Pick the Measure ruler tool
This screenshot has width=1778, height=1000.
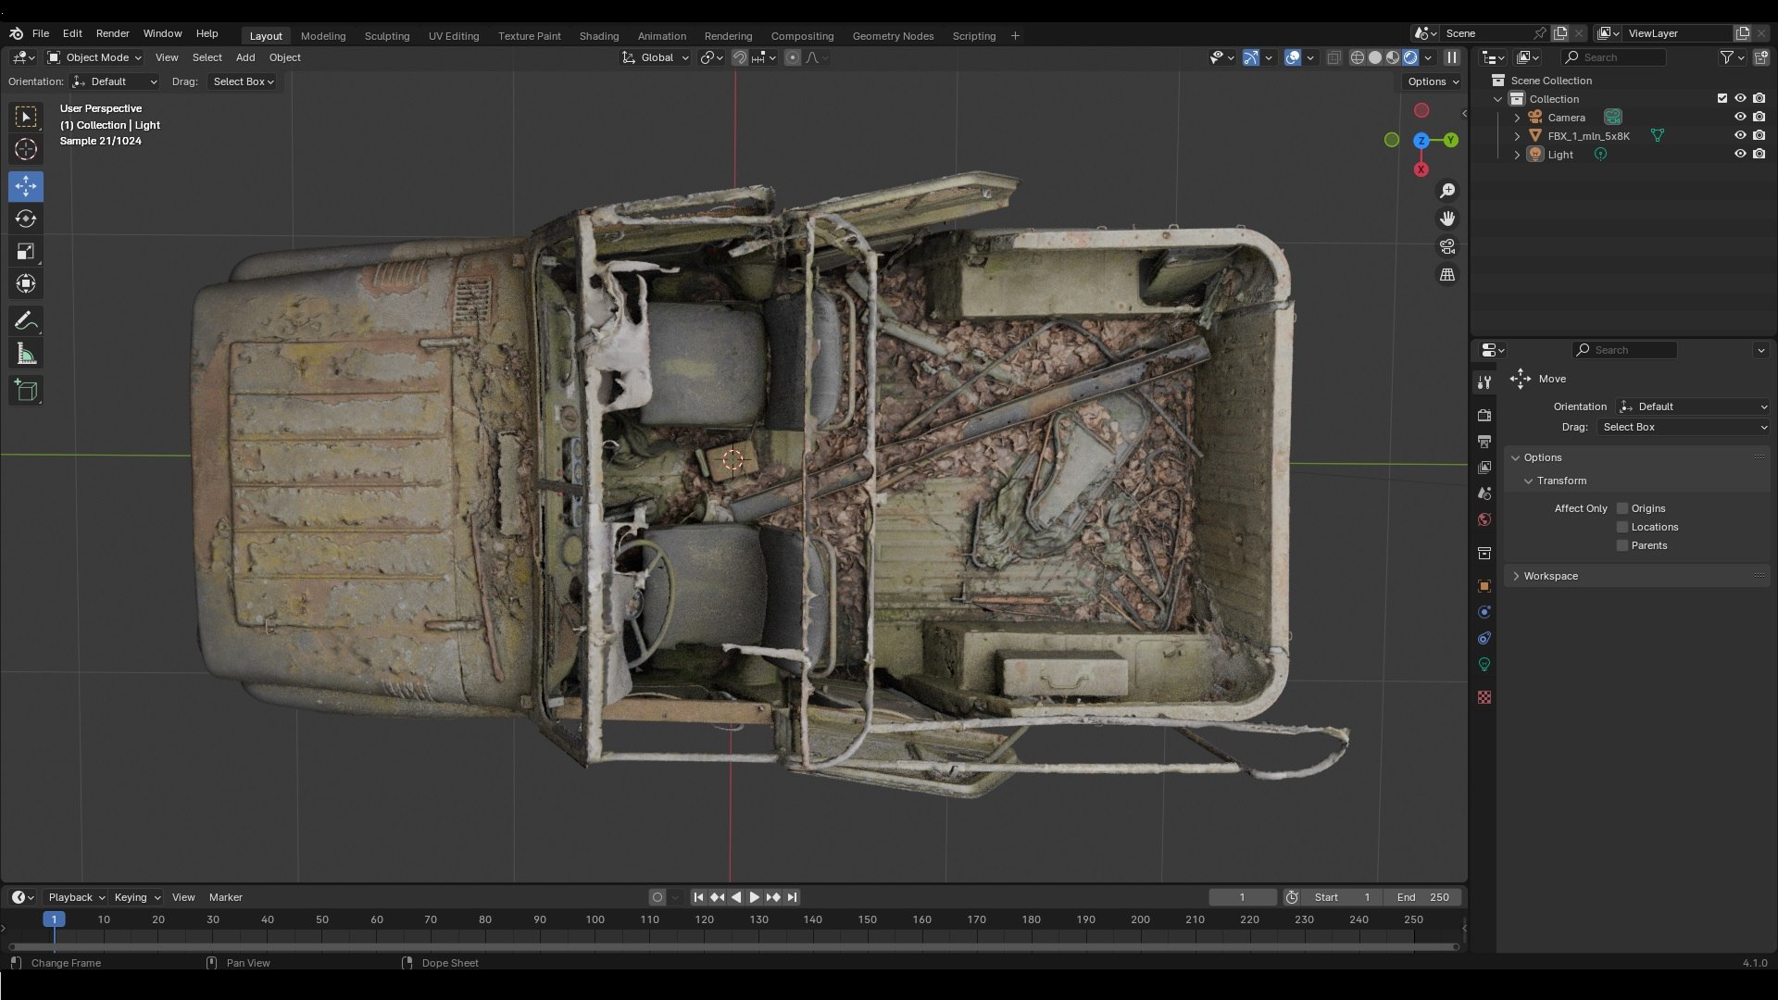coord(26,354)
